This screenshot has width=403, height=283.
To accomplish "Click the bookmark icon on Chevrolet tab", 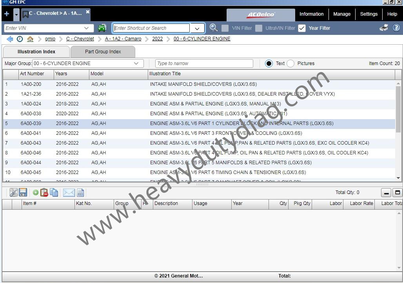I will pyautogui.click(x=25, y=14).
